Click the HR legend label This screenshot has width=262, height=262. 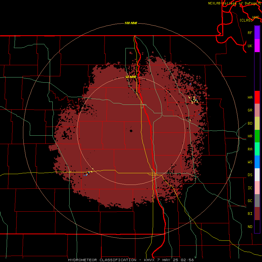point(250,136)
